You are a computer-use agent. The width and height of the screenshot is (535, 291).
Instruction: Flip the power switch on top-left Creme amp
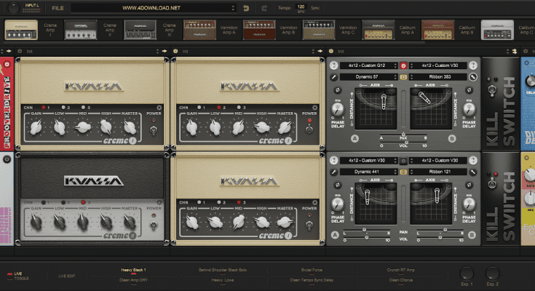(154, 131)
